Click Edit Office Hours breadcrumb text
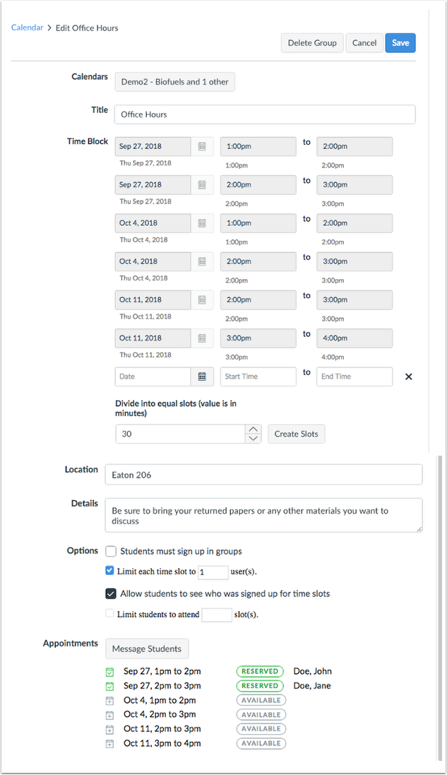This screenshot has width=447, height=775. point(87,28)
